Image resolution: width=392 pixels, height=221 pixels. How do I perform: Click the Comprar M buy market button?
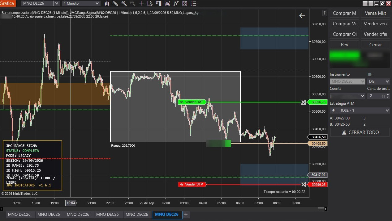coord(344,13)
